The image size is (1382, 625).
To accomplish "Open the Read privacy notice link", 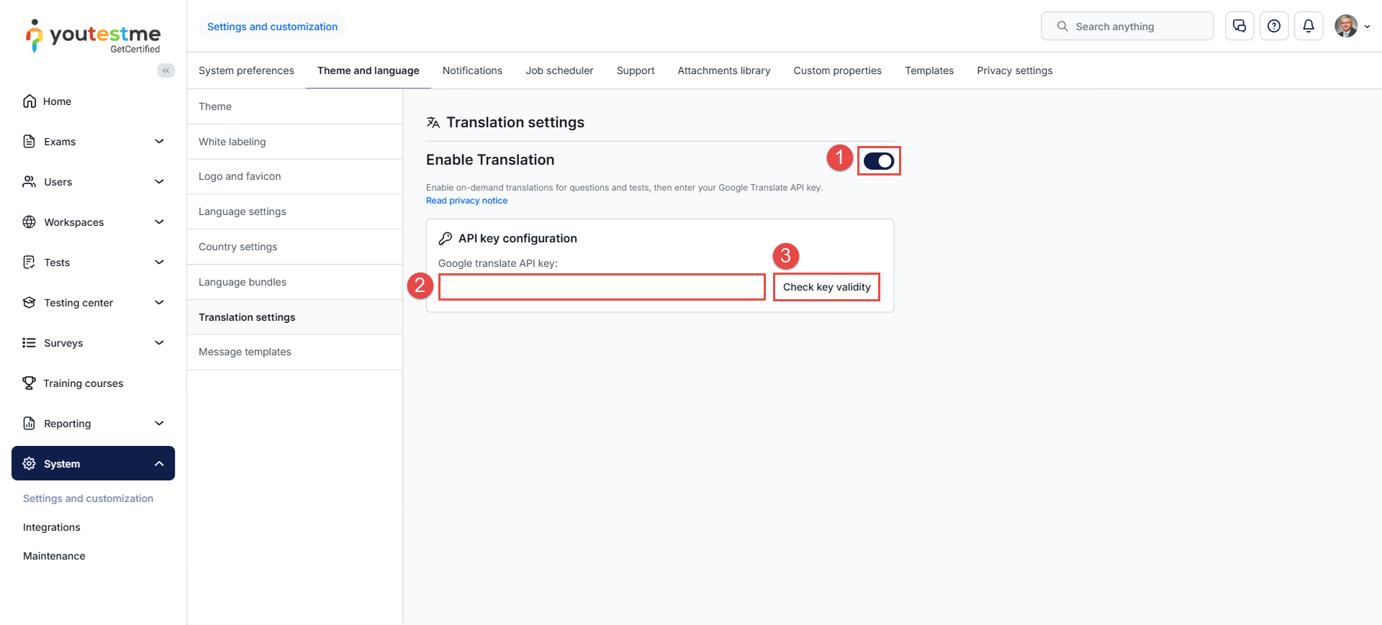I will (x=466, y=201).
